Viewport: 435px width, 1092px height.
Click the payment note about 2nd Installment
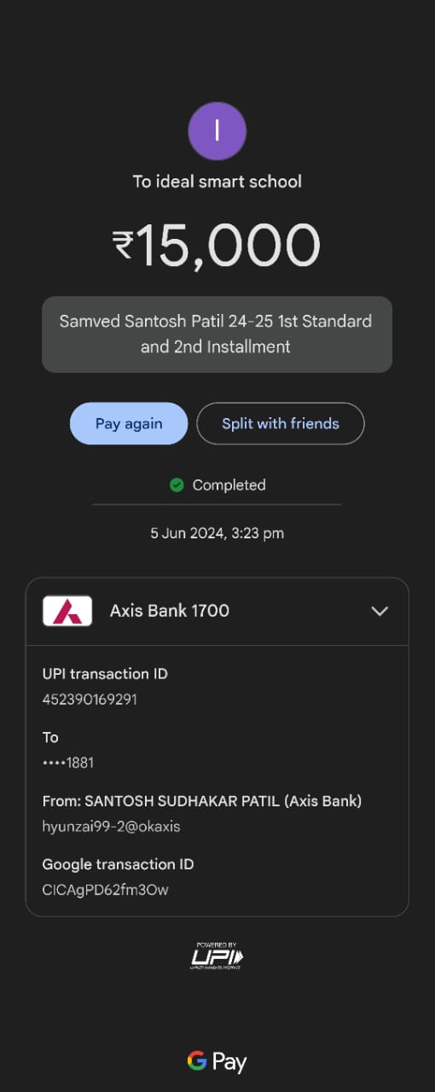pyautogui.click(x=217, y=334)
